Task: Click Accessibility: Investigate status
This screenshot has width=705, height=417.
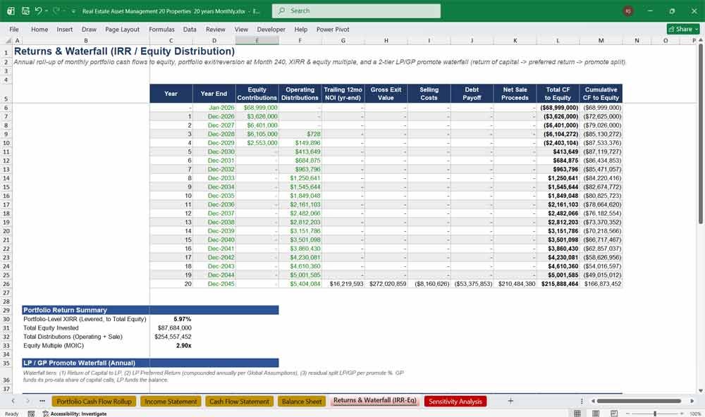Action: [x=75, y=413]
